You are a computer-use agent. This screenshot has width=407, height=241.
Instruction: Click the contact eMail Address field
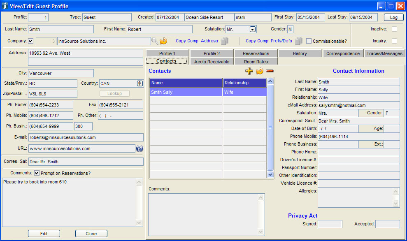[359, 105]
